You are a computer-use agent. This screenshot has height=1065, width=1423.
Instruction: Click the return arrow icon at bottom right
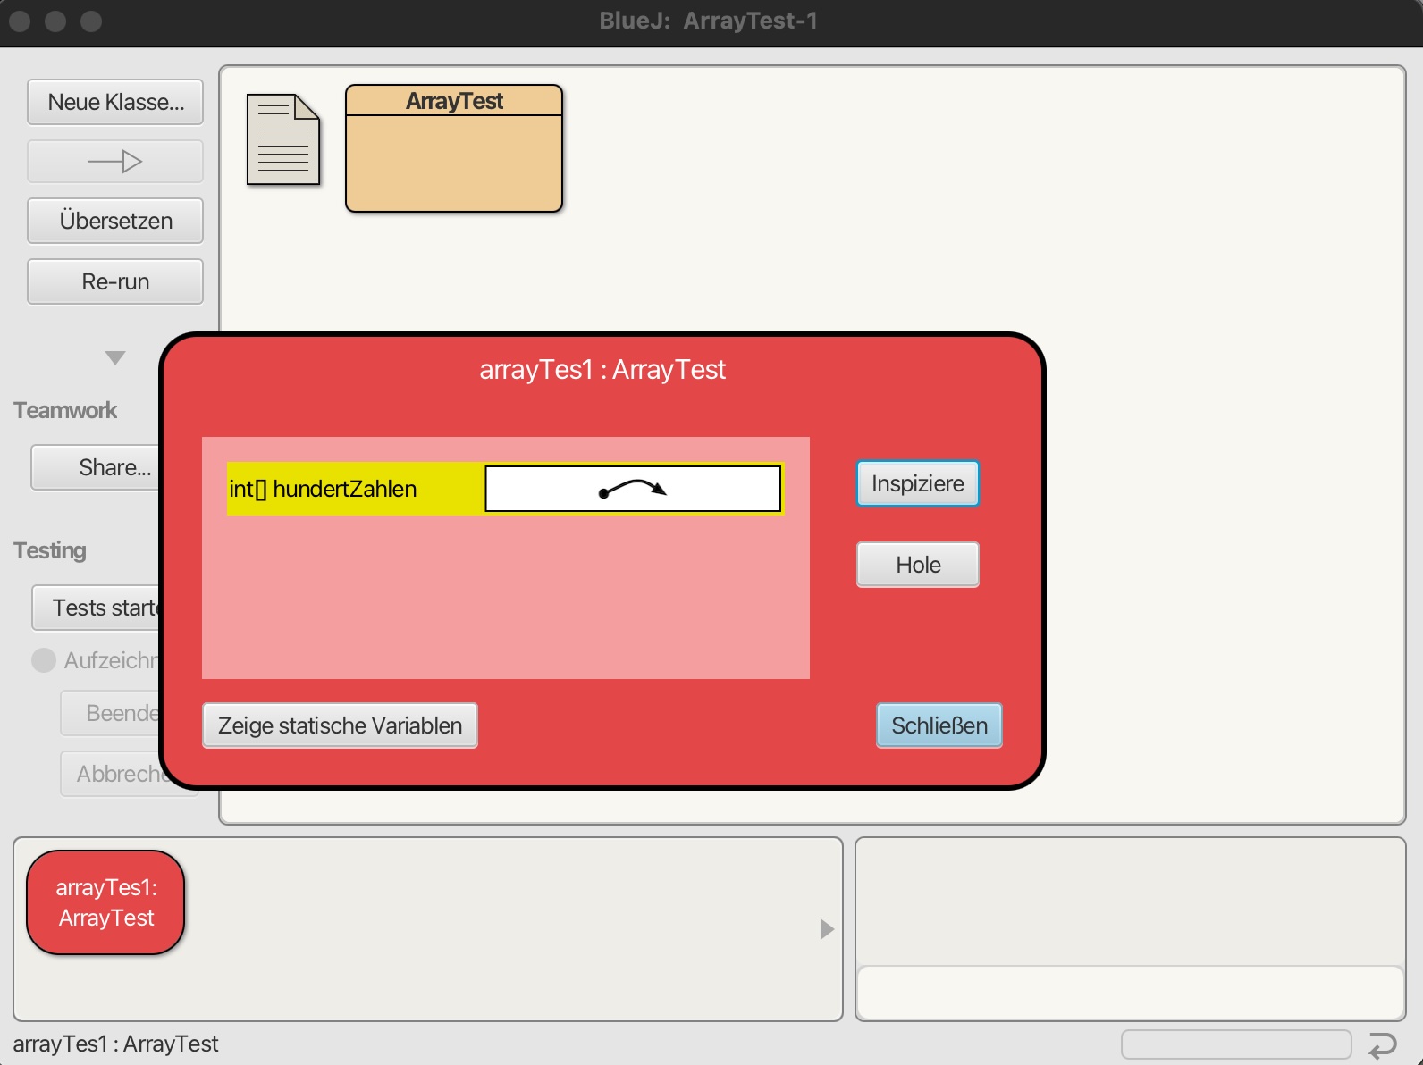pos(1382,1044)
